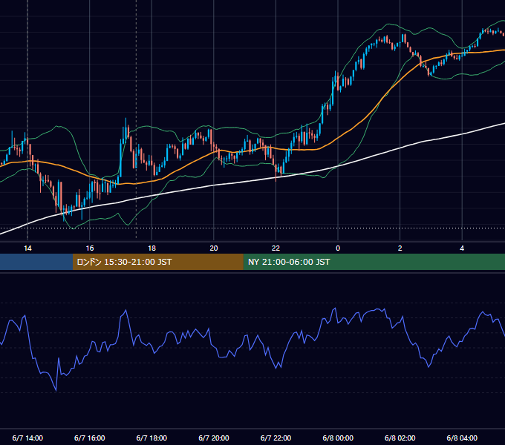Click the 6/8 04:00 time label
The width and height of the screenshot is (505, 445).
(462, 438)
